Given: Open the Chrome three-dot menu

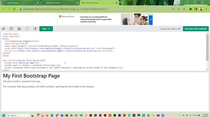Looking at the screenshot, I should click(x=206, y=9).
